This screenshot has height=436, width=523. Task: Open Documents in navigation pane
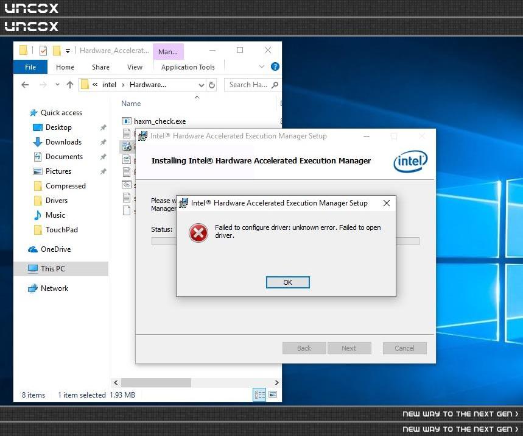[x=64, y=157]
